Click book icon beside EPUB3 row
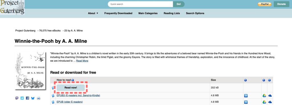The height and width of the screenshot is (105, 292). 53,96
